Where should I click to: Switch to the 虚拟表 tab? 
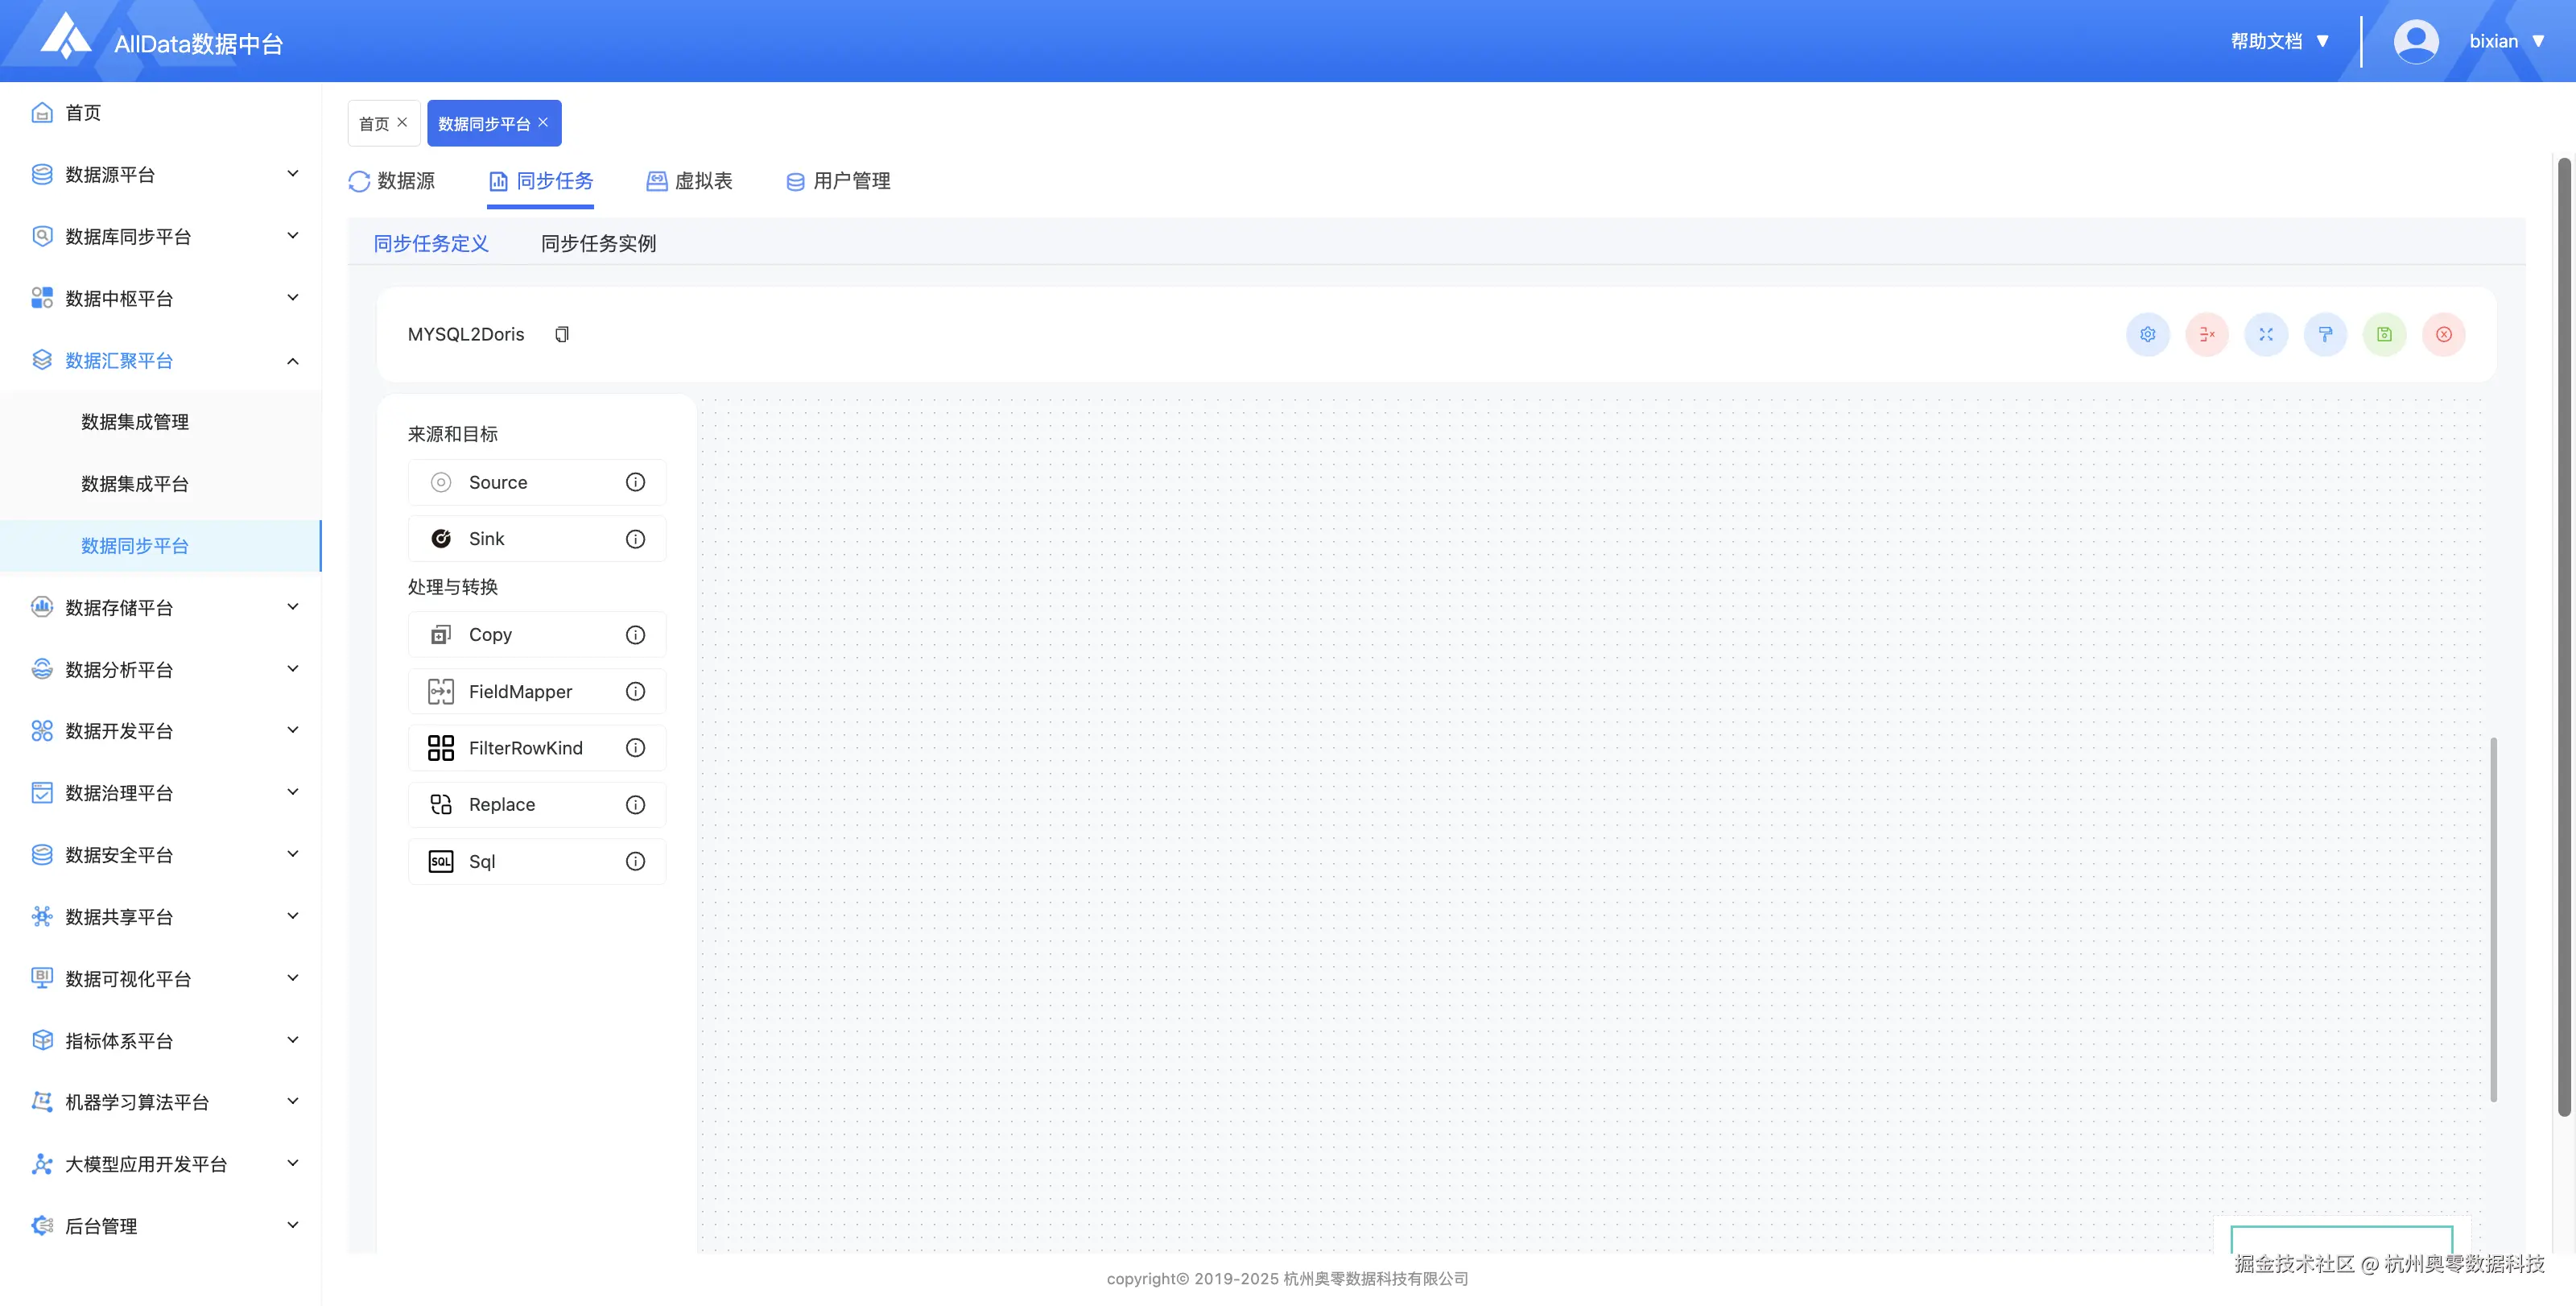(690, 181)
